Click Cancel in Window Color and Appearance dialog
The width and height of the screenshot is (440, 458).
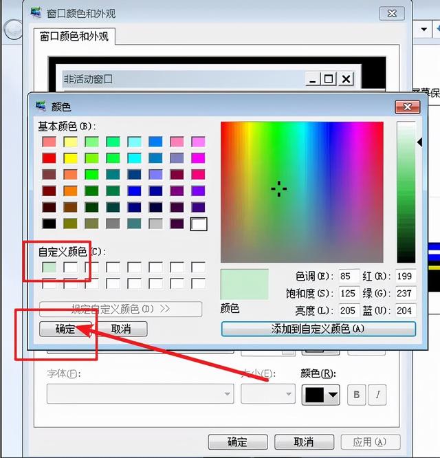coord(304,442)
